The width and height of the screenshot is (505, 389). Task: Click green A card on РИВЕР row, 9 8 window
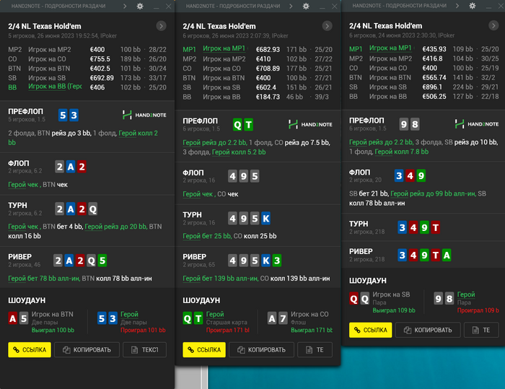pos(447,255)
